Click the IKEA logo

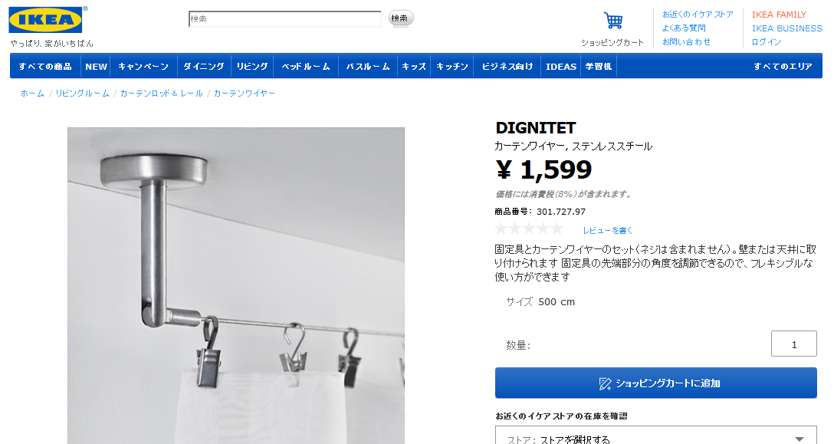(x=46, y=20)
